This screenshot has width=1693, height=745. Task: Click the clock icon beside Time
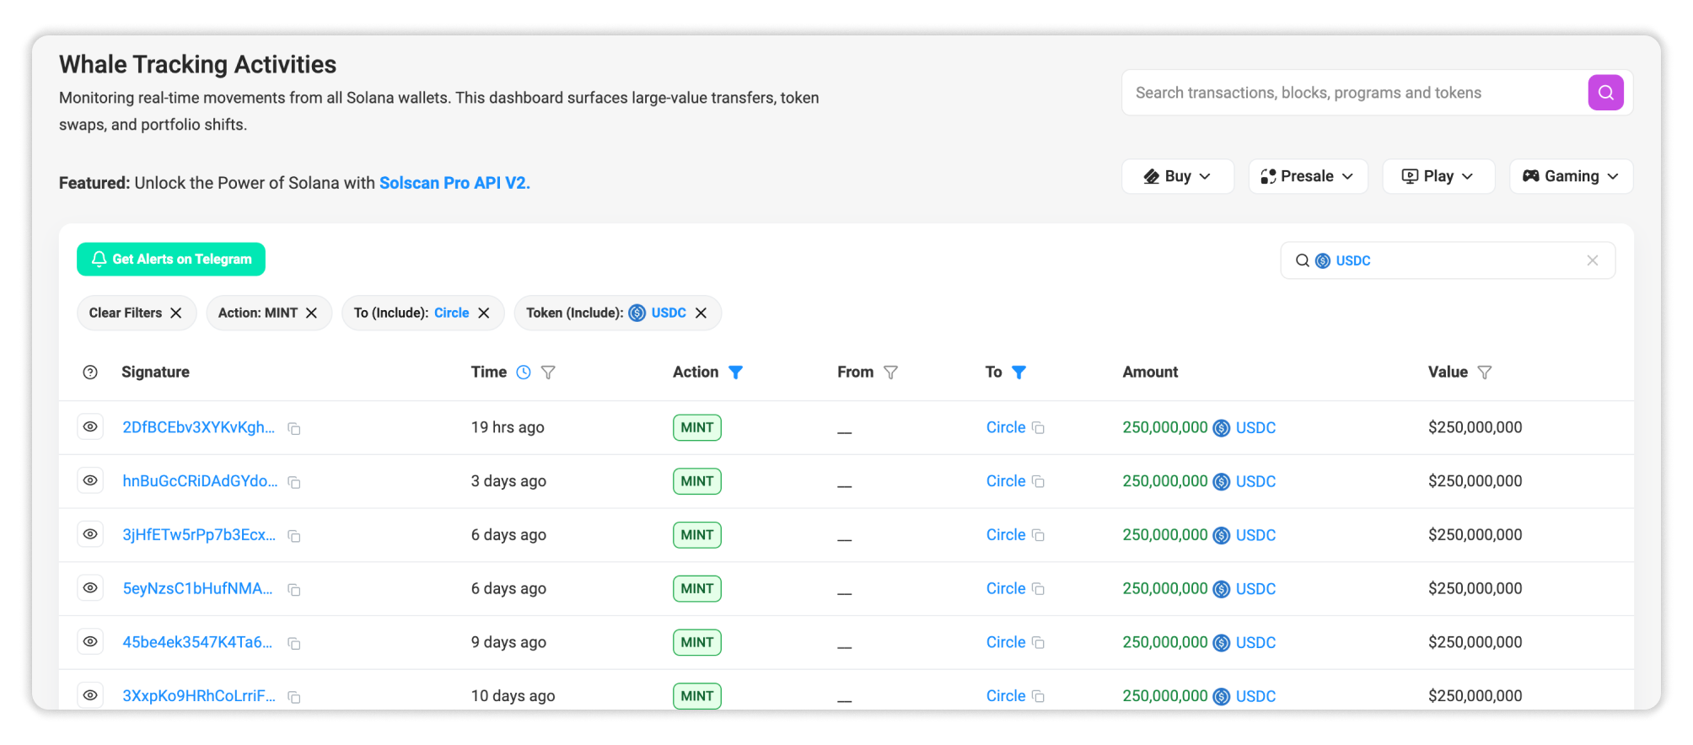[x=524, y=372]
